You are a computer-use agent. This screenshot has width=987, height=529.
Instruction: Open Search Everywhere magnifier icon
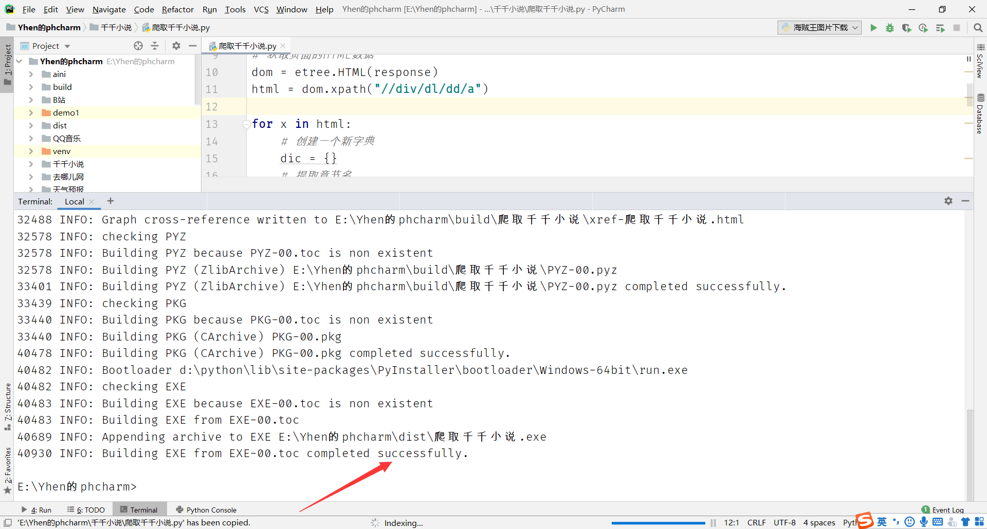[x=978, y=28]
